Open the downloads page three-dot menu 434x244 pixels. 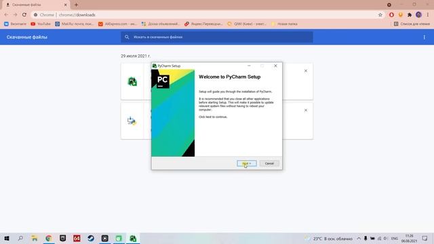424,37
